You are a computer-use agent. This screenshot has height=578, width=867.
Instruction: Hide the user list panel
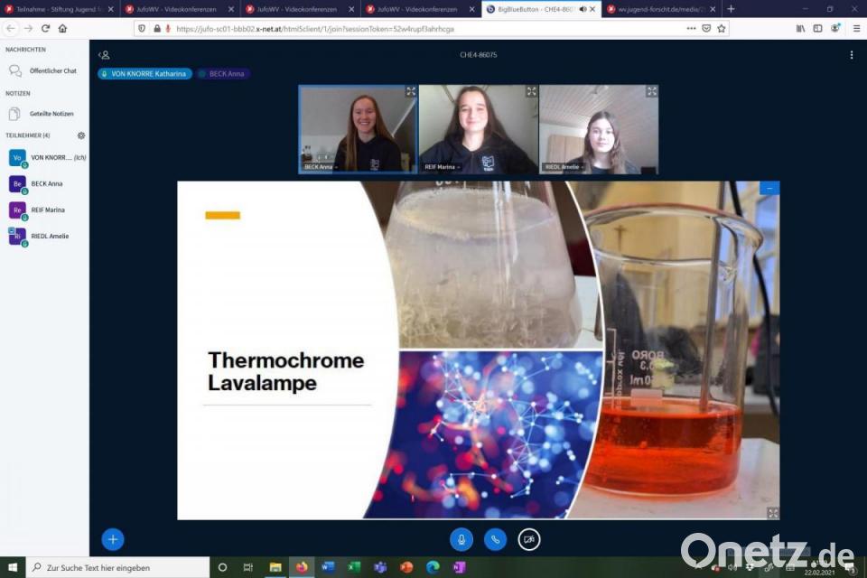pos(104,55)
